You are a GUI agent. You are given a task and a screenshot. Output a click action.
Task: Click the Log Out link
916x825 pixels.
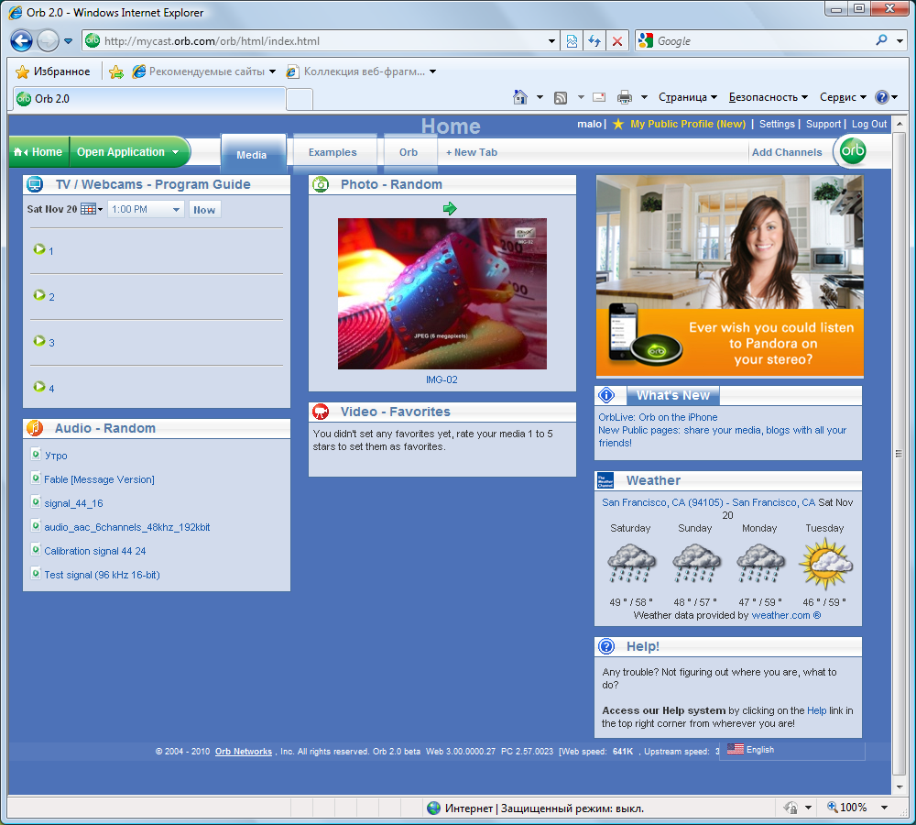868,124
